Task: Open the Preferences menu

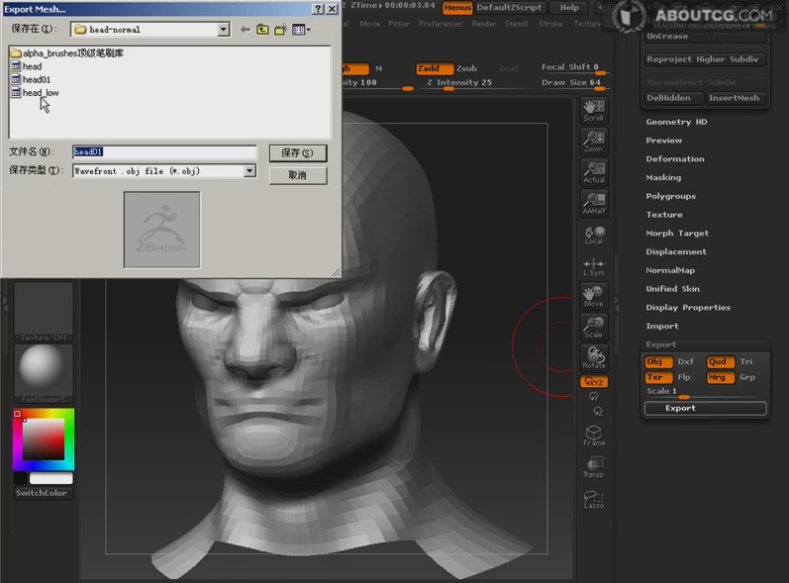Action: (x=441, y=24)
